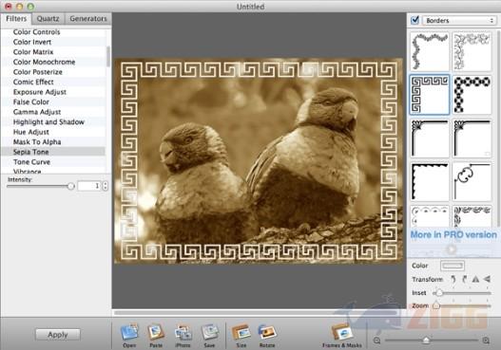501x350 pixels.
Task: Choose the curly swirl corner border thumbnail
Action: (472, 182)
